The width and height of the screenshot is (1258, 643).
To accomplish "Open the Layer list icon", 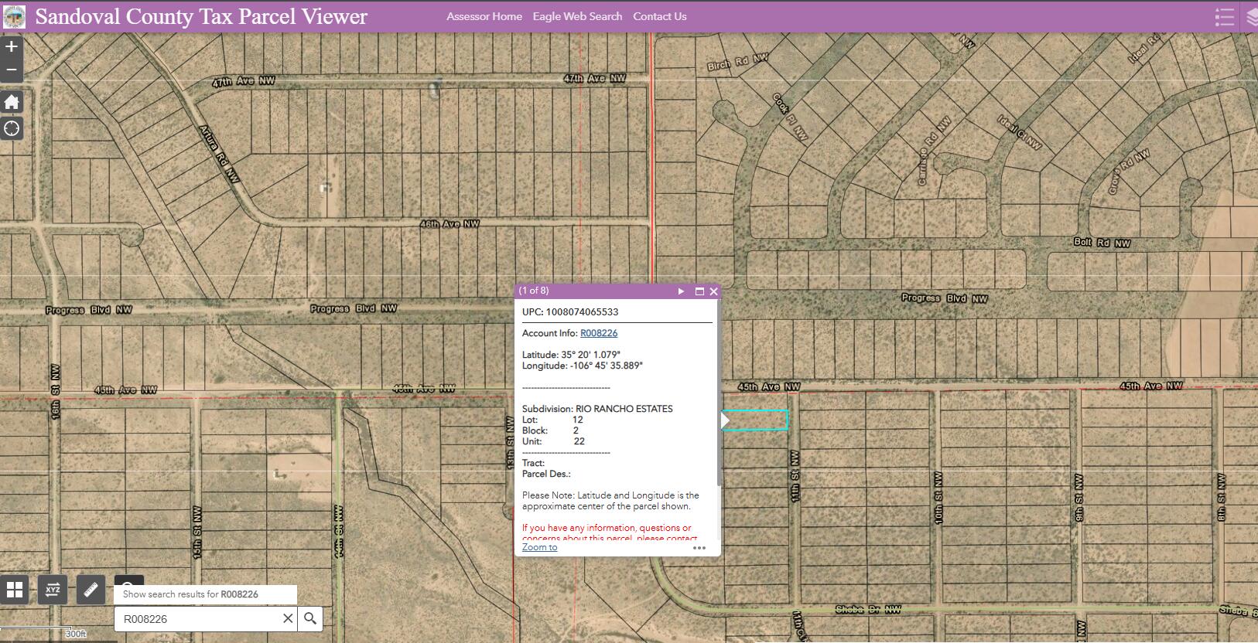I will pos(1251,16).
